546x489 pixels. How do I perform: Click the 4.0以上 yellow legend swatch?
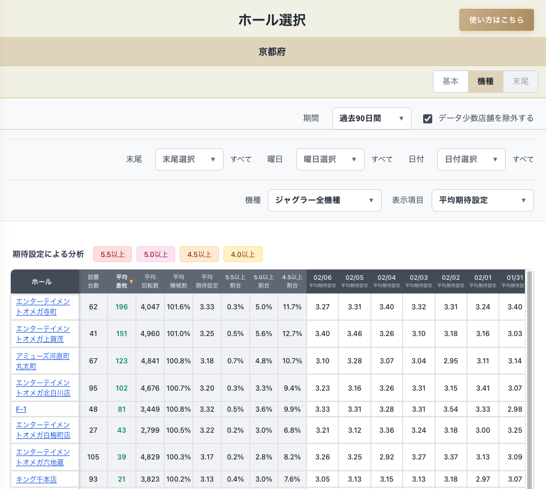[x=243, y=254]
